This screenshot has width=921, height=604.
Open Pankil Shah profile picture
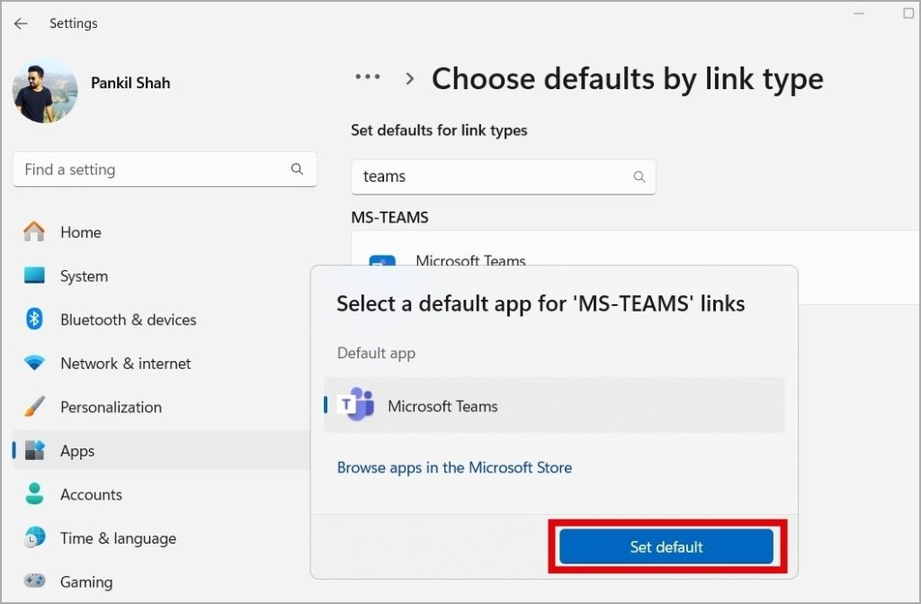(45, 91)
